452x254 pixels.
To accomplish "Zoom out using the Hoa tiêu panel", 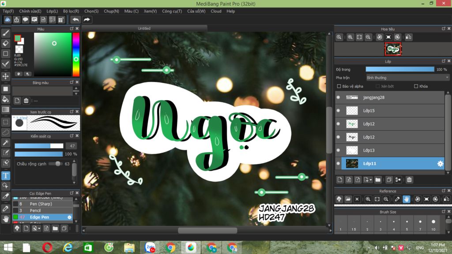I will (368, 37).
